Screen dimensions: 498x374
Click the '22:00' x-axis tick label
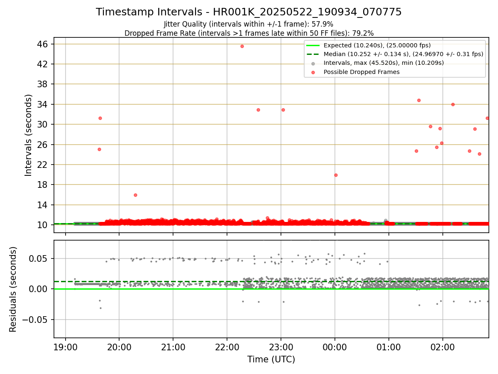tap(227, 348)
